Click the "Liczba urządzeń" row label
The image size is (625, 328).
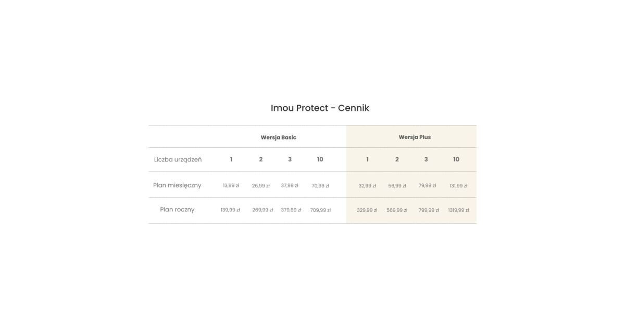(x=178, y=159)
